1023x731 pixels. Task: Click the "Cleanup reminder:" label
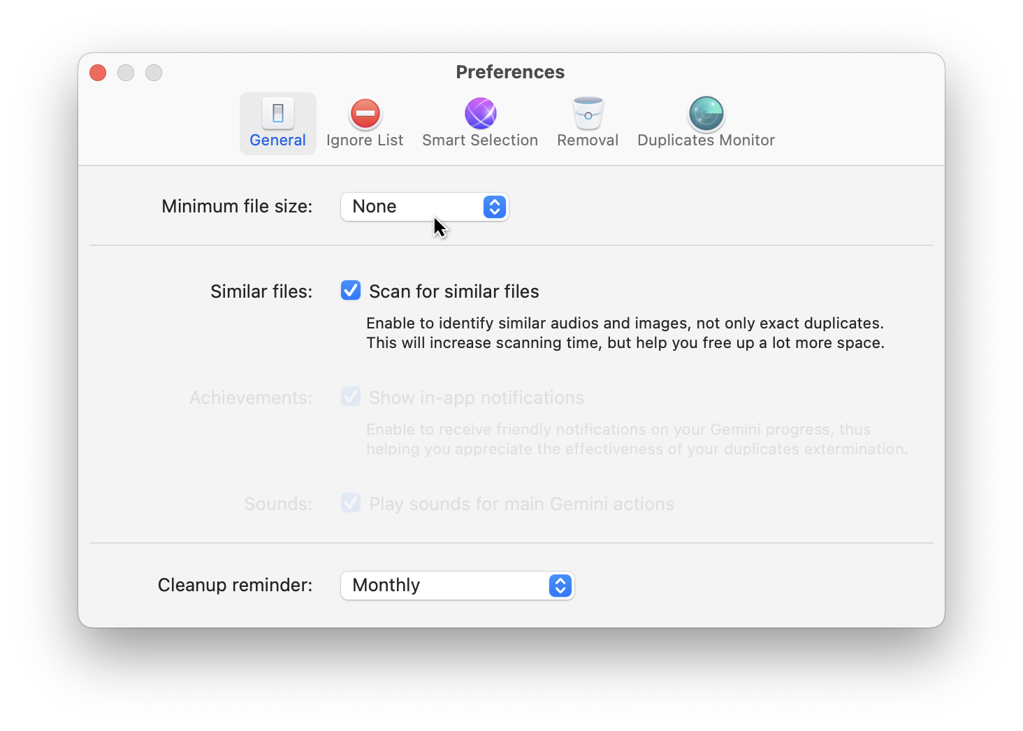click(x=235, y=585)
